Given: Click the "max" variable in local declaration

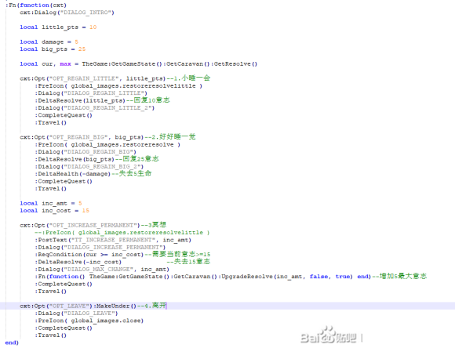Looking at the screenshot, I should click(x=65, y=64).
